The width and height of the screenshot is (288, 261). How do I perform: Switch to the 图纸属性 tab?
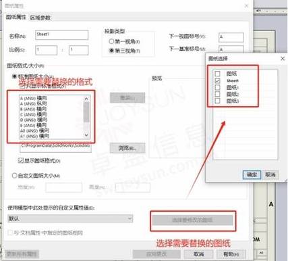pyautogui.click(x=16, y=17)
